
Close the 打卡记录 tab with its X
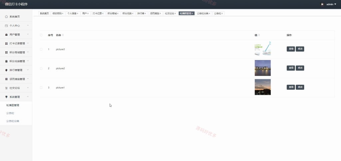pos(103,13)
